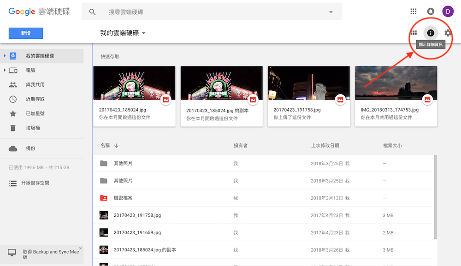The image size is (461, 266).
Task: Click the 顯示詳細資訊 info icon
Action: (x=431, y=33)
